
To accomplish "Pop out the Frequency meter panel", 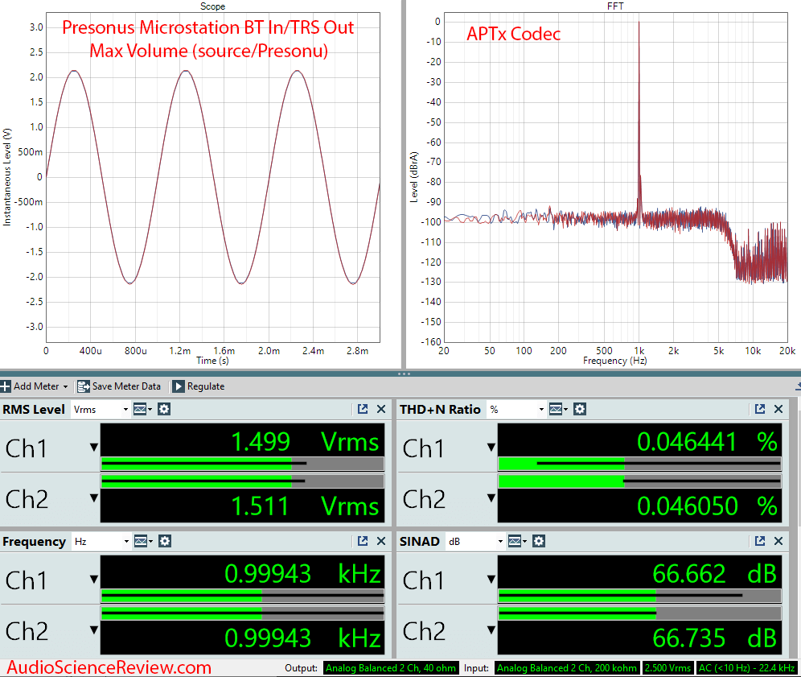I will [363, 541].
